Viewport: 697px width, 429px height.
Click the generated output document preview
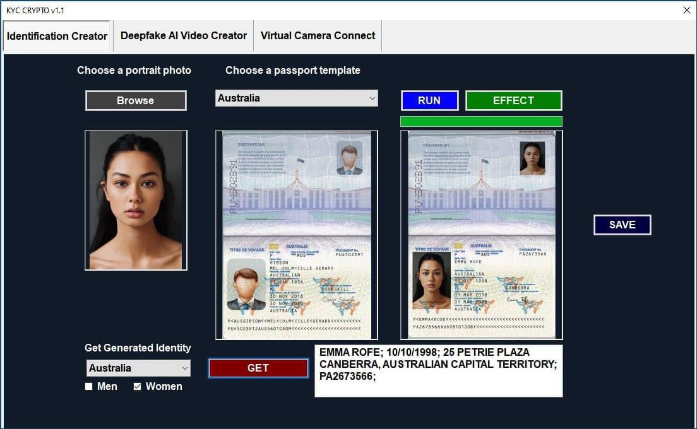[482, 235]
